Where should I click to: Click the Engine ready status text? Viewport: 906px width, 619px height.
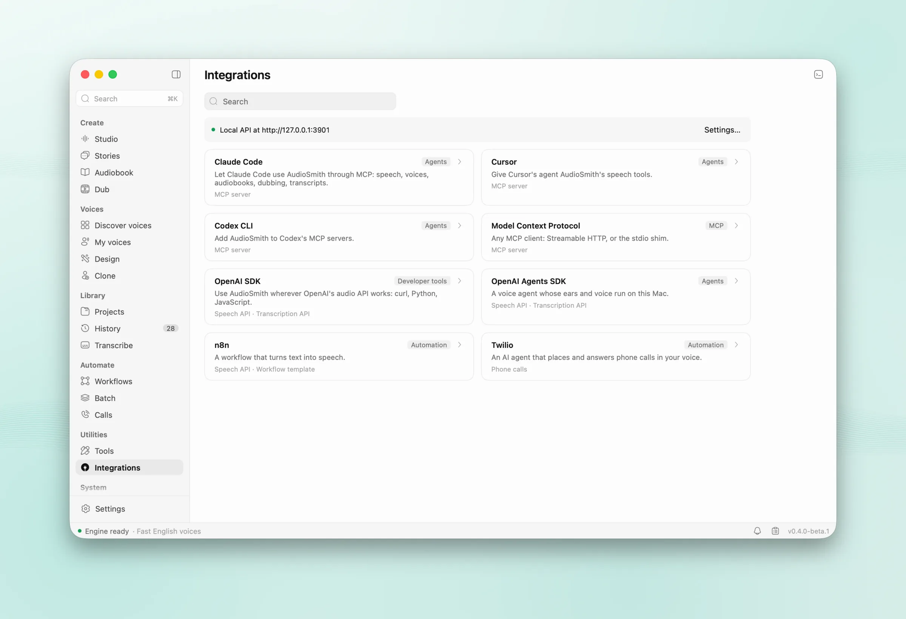click(x=107, y=531)
